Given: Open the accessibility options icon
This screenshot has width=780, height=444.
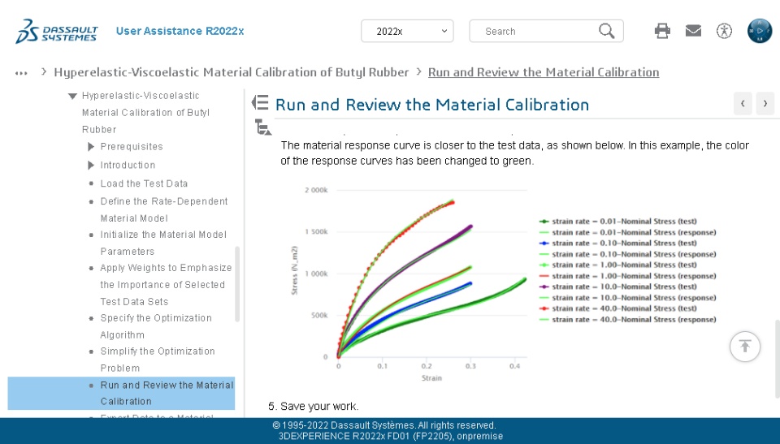Looking at the screenshot, I should [724, 31].
